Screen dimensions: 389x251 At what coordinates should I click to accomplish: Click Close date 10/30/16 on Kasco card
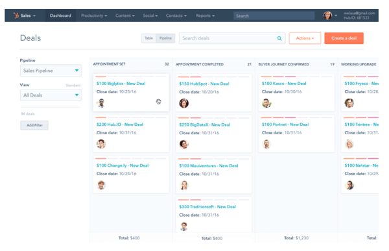(281, 91)
